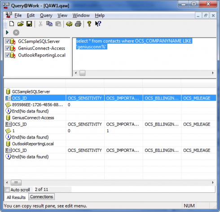The image size is (220, 212).
Task: Activate the context help arrow-question icon
Action: point(98,24)
